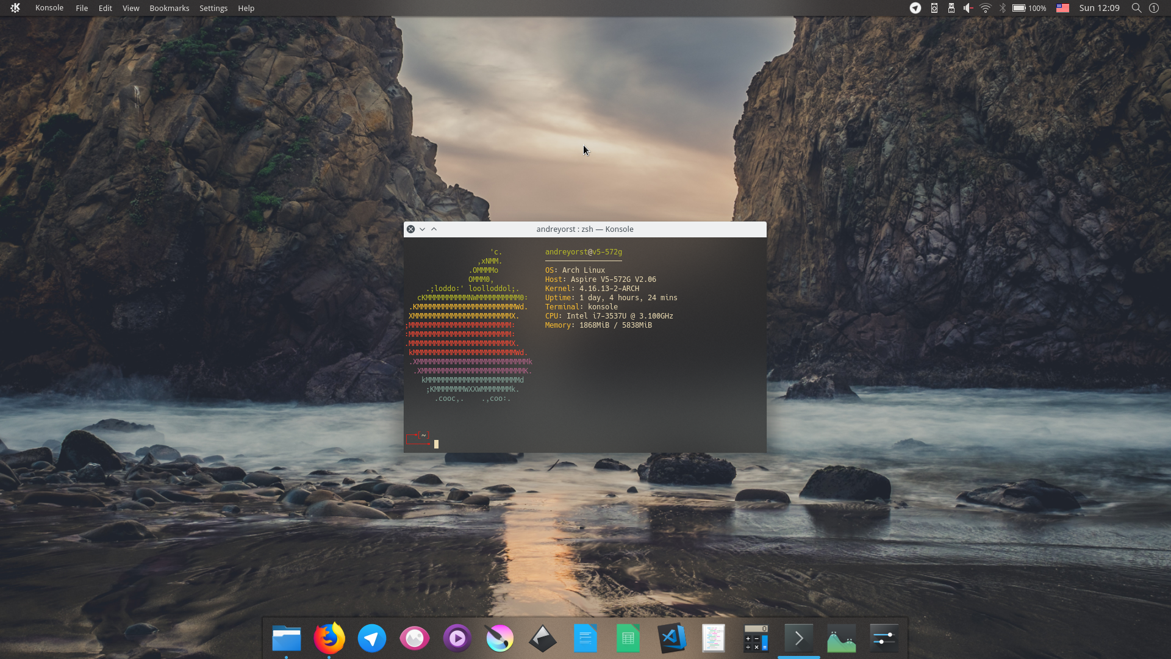Open the US flag keyboard layout switcher

coord(1062,8)
